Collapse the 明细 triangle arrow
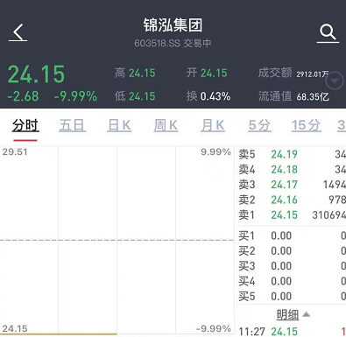The width and height of the screenshot is (346, 337). pos(306,314)
